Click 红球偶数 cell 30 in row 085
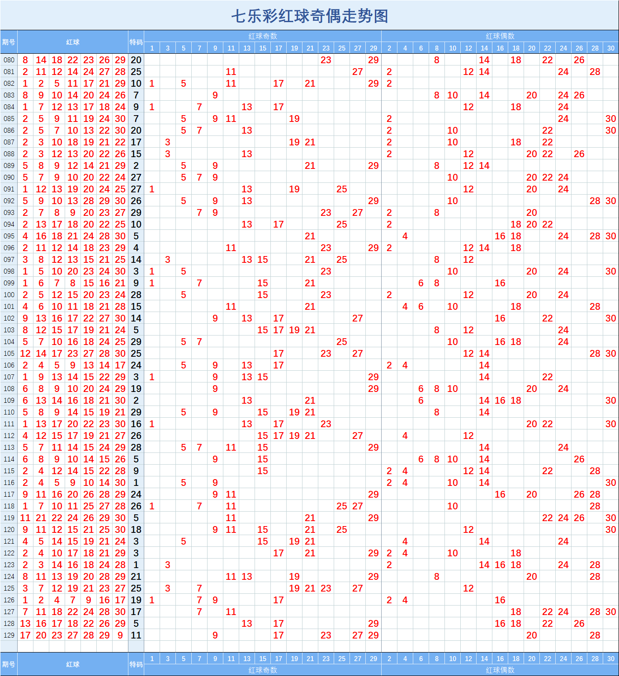This screenshot has width=619, height=676. (x=611, y=119)
